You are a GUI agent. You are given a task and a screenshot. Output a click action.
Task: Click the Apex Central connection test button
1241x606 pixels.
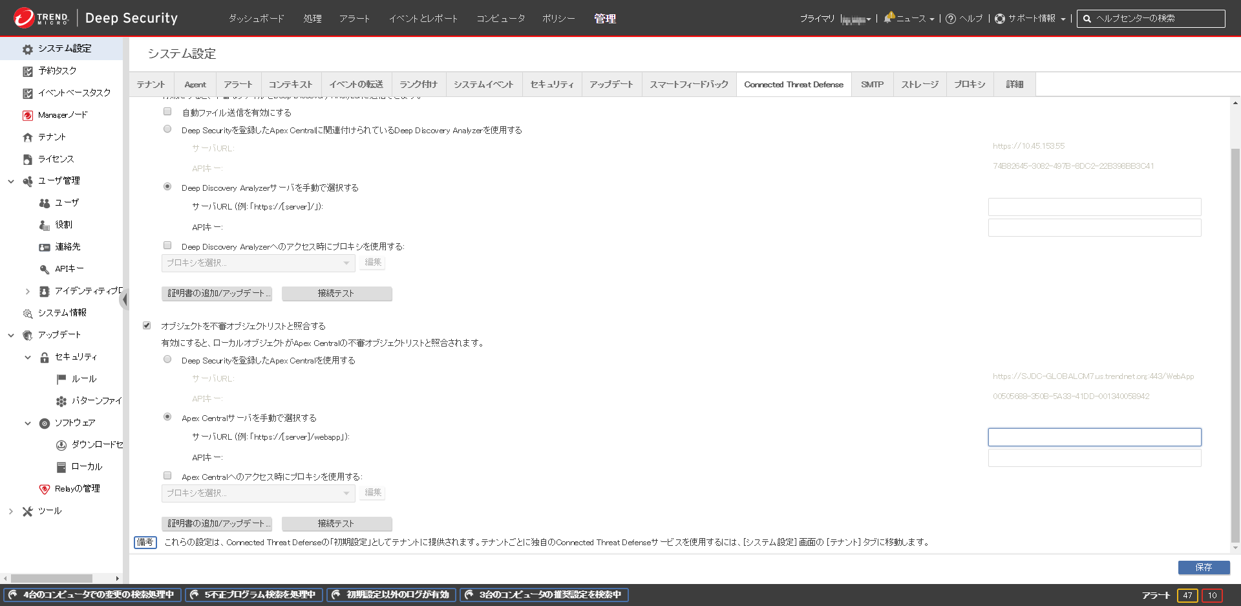click(x=336, y=523)
